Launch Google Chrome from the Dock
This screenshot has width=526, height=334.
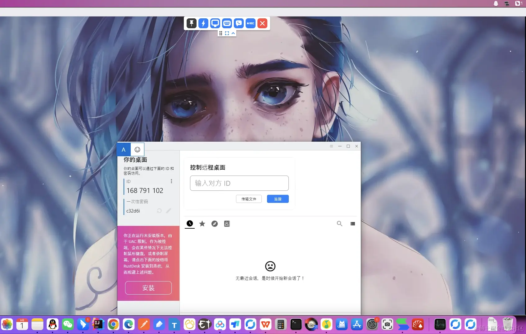(113, 325)
